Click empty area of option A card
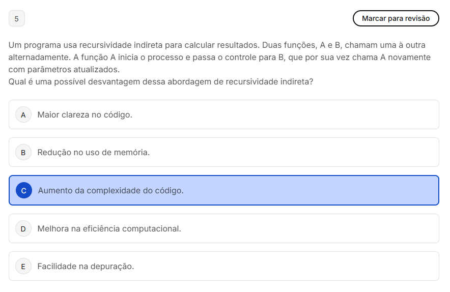 click(x=305, y=114)
